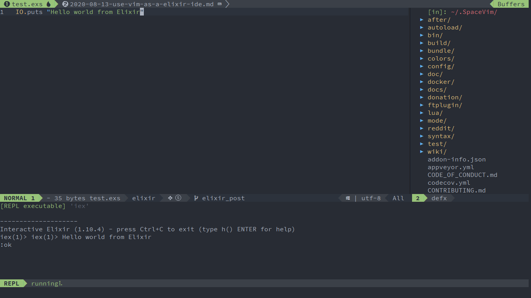Viewport: 531px width, 298px height.
Task: Click the iex(1)> Hello world output line
Action: (x=76, y=237)
